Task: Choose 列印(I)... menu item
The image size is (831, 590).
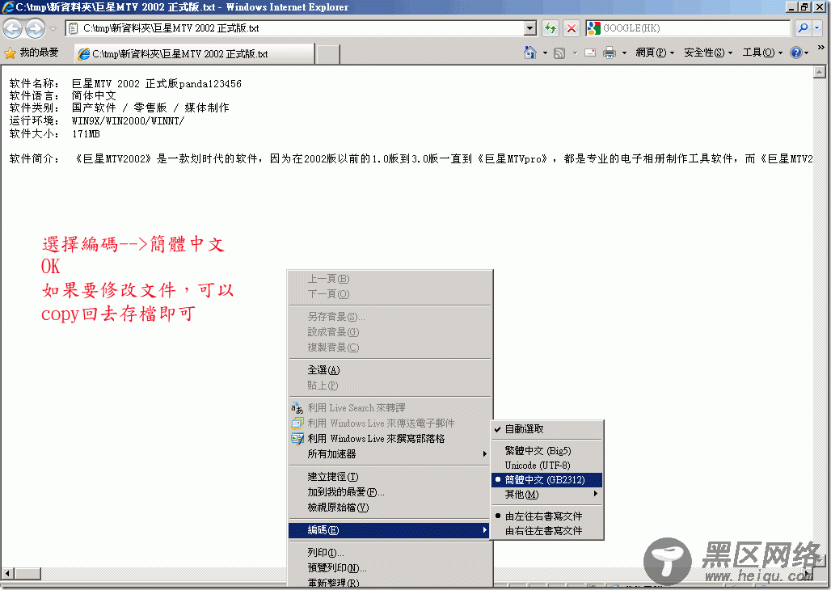Action: [389, 552]
